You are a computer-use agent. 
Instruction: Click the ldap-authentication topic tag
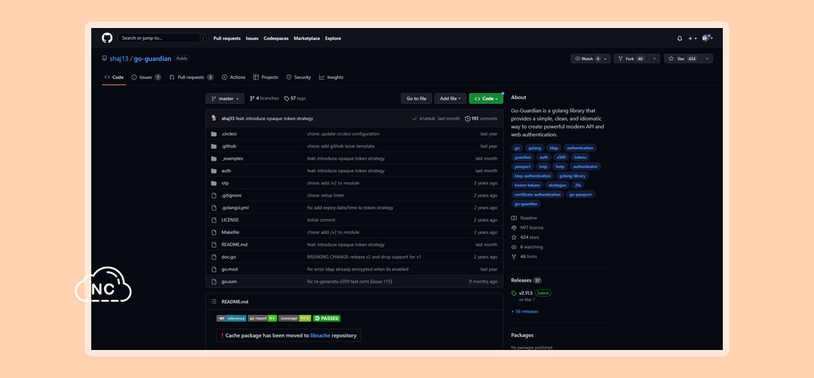click(533, 176)
